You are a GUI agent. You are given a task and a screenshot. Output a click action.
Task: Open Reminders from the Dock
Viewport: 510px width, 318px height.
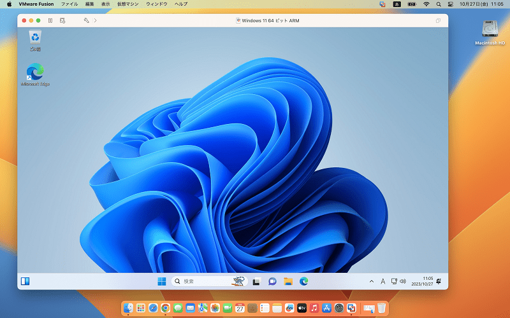265,308
